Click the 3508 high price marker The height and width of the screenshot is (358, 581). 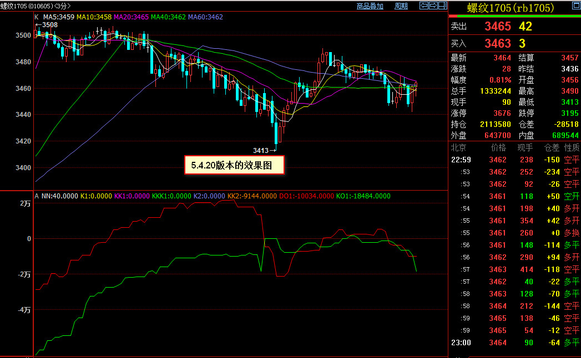pos(49,25)
